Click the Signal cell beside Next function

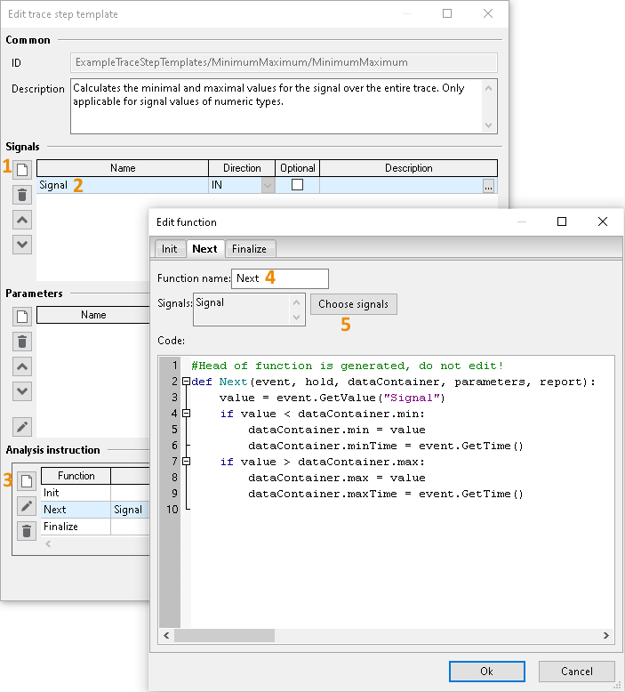pyautogui.click(x=130, y=510)
